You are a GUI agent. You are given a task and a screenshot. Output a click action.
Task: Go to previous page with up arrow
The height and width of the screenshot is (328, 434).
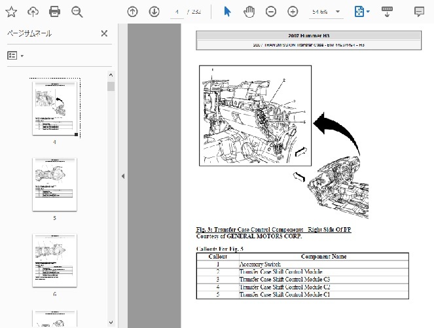coord(132,12)
